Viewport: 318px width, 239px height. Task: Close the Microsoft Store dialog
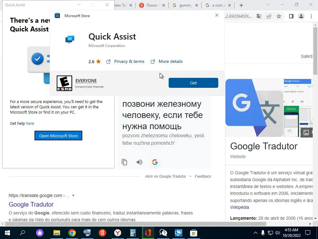(217, 15)
